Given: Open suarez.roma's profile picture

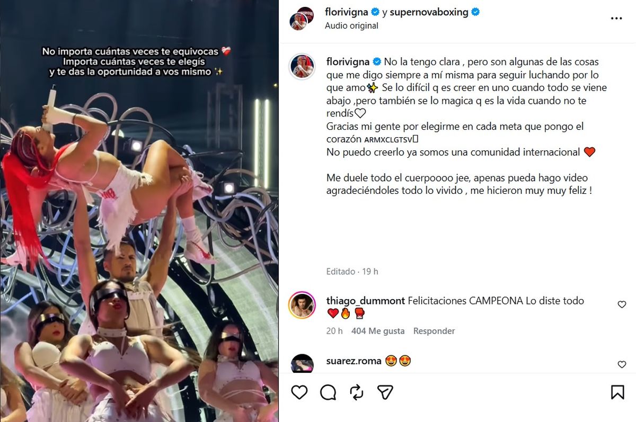Looking at the screenshot, I should click(302, 364).
